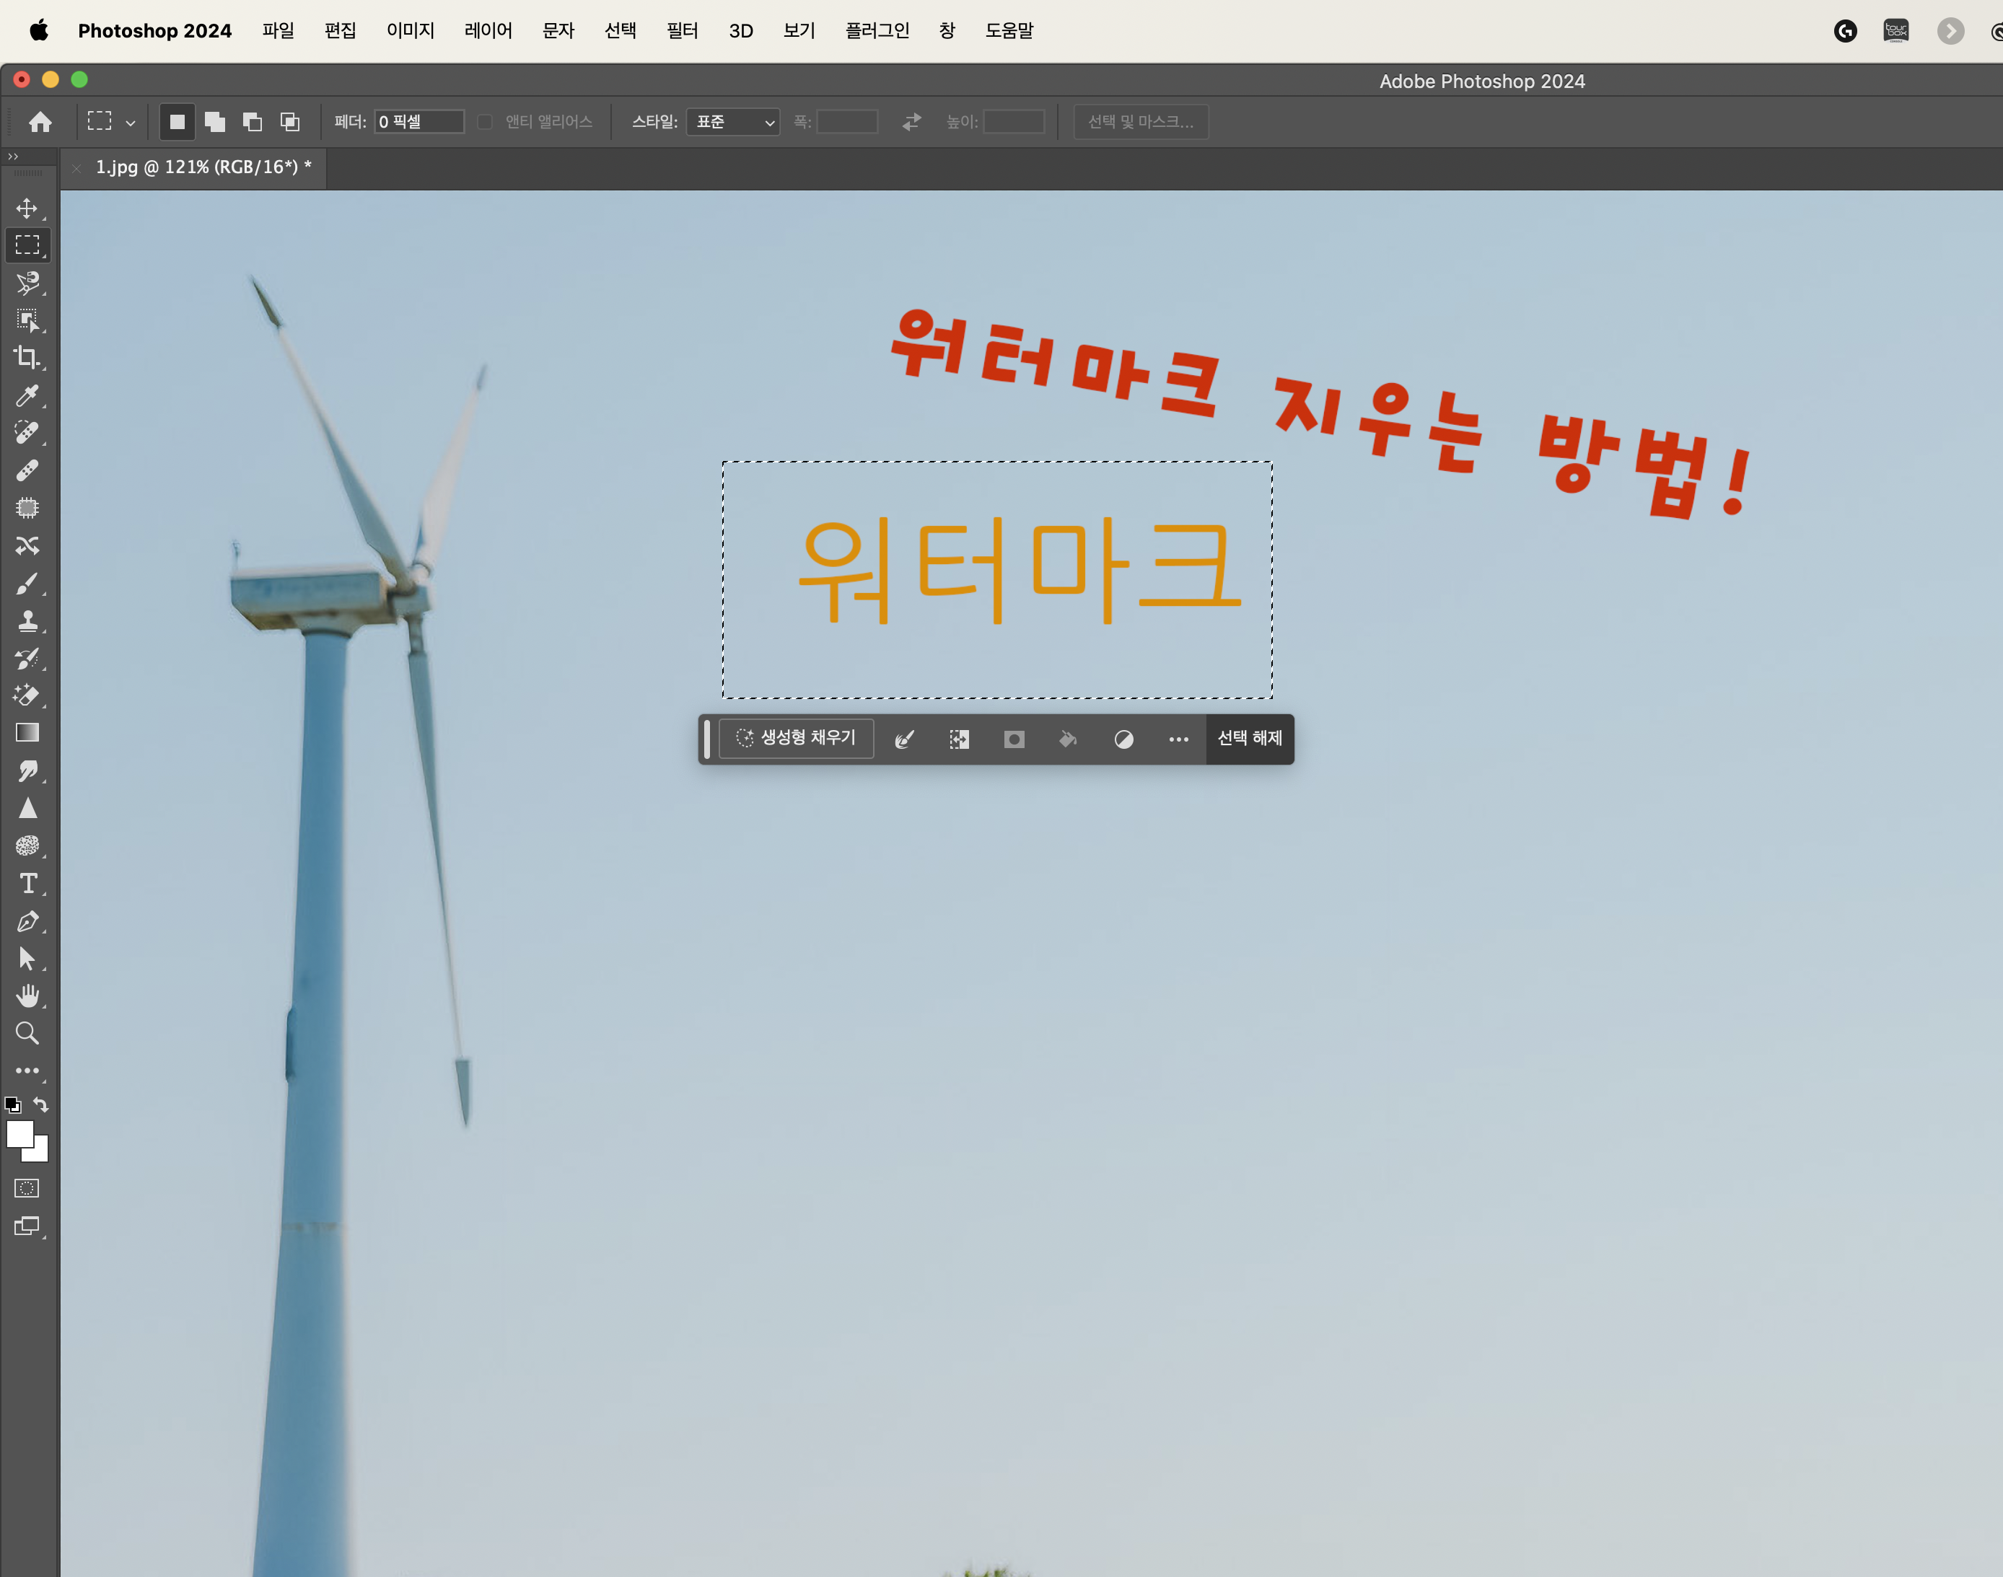Select the Eyedropper tool

(x=27, y=395)
